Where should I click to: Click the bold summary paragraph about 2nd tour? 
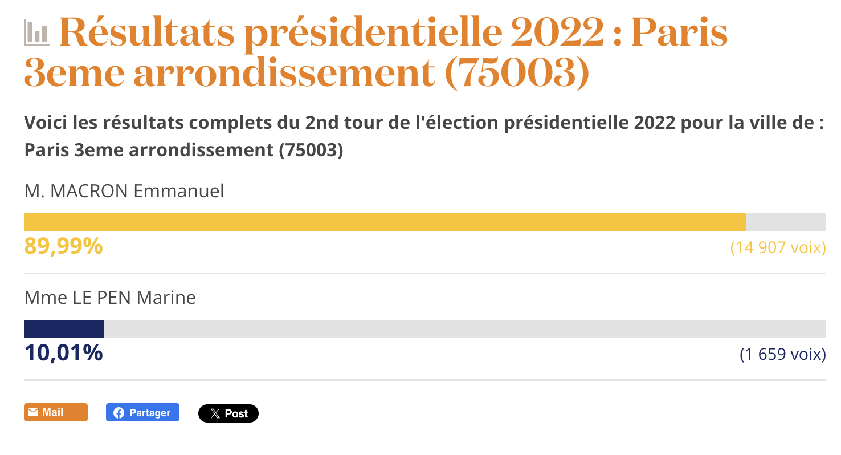424,136
